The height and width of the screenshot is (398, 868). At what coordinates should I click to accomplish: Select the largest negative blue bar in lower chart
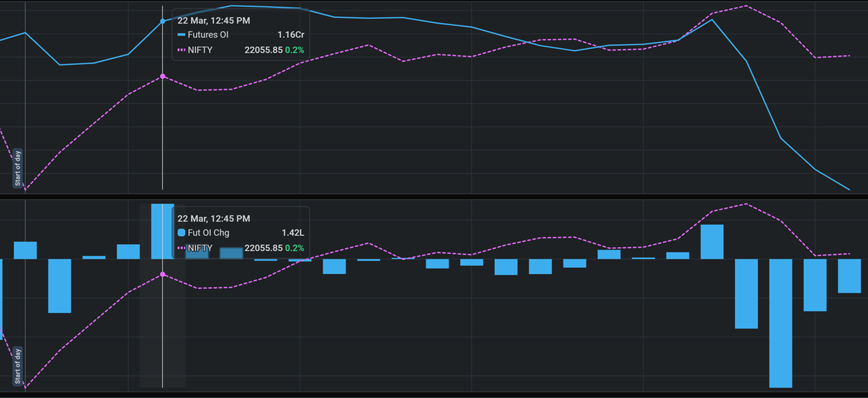coord(780,322)
